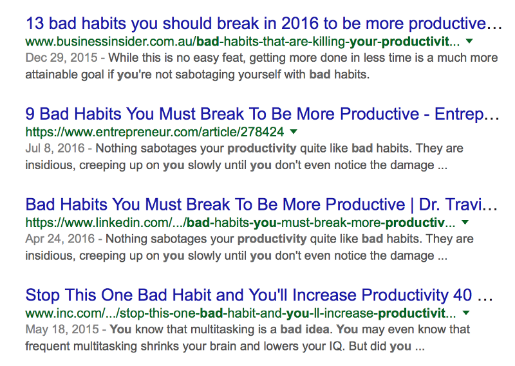Open the dropdown arrow after the inc.com URL
Viewport: 515px width, 366px height.
point(465,313)
